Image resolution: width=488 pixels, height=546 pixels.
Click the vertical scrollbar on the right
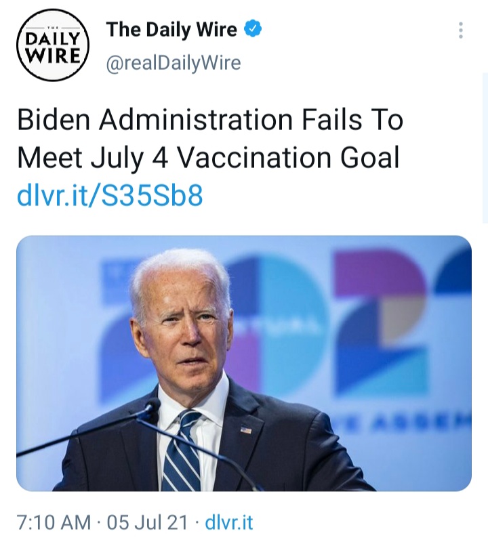485,148
